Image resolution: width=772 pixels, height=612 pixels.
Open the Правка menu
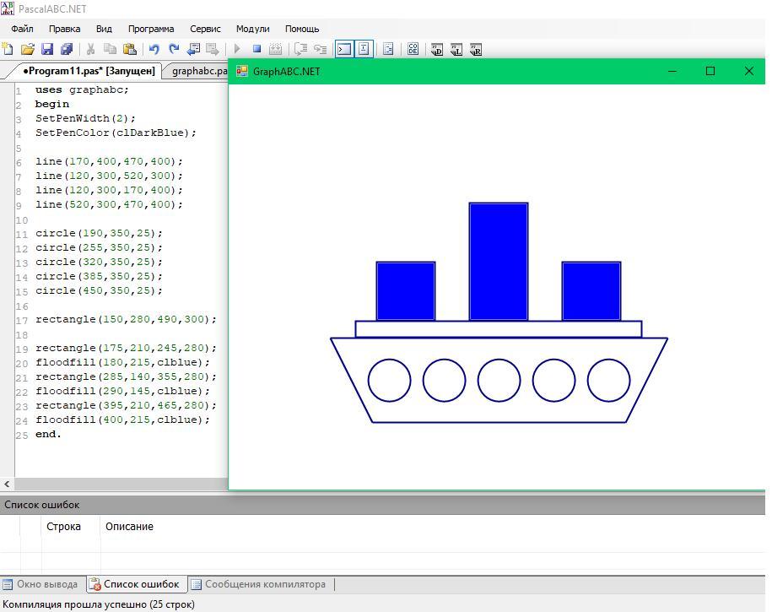(x=64, y=29)
